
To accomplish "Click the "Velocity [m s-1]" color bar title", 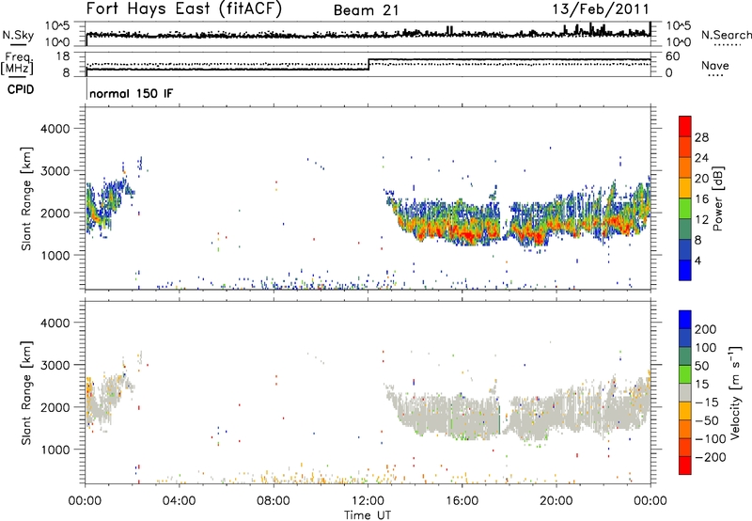I will (x=734, y=392).
